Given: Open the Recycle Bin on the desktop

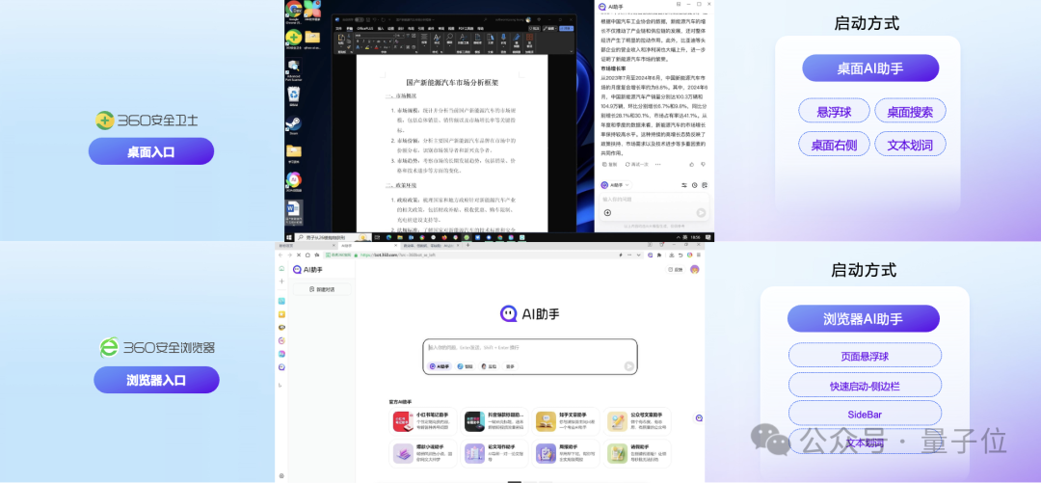Looking at the screenshot, I should tap(293, 97).
